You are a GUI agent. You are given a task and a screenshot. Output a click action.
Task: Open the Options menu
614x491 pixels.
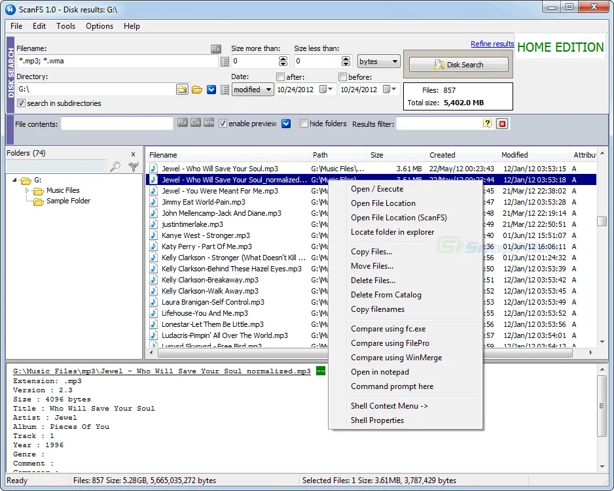99,26
